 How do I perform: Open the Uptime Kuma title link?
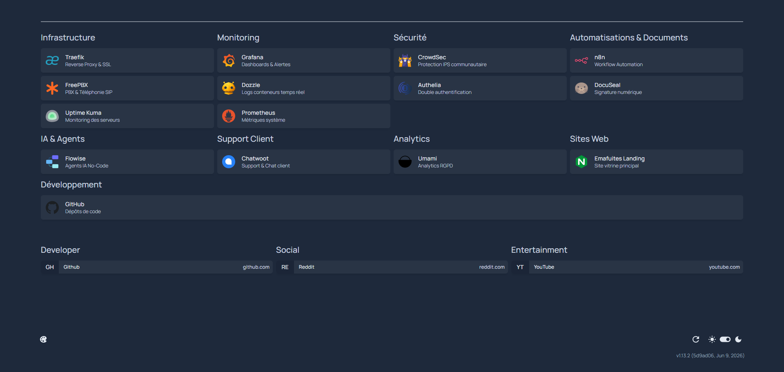coord(83,113)
